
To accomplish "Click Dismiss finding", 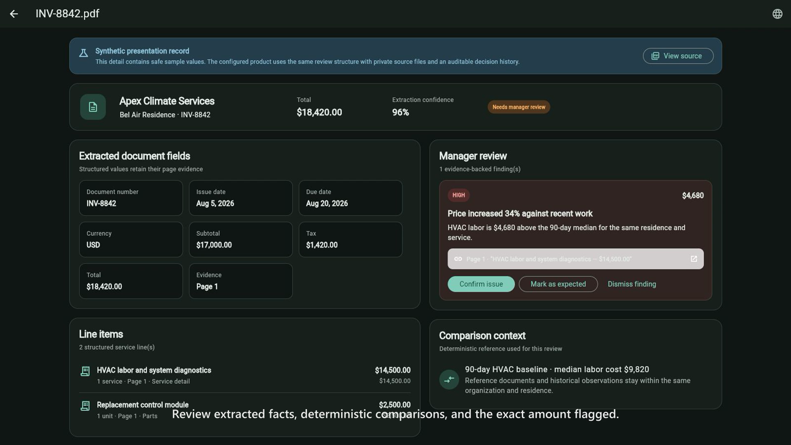I will coord(632,284).
